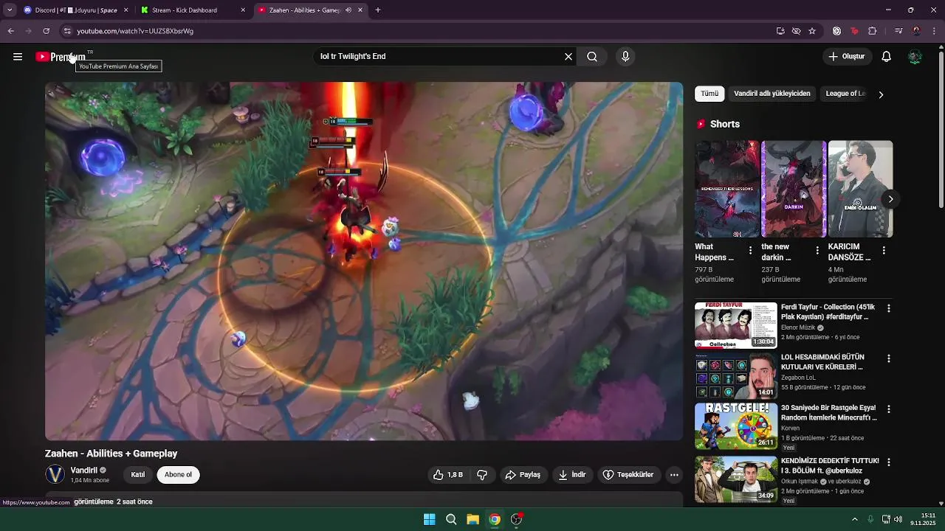
Task: Open the crossed-eye privacy icon
Action: (x=796, y=31)
